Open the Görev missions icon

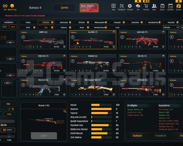162,6
